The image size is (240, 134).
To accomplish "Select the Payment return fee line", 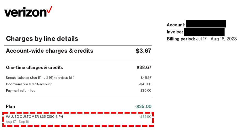I will click(21, 91).
